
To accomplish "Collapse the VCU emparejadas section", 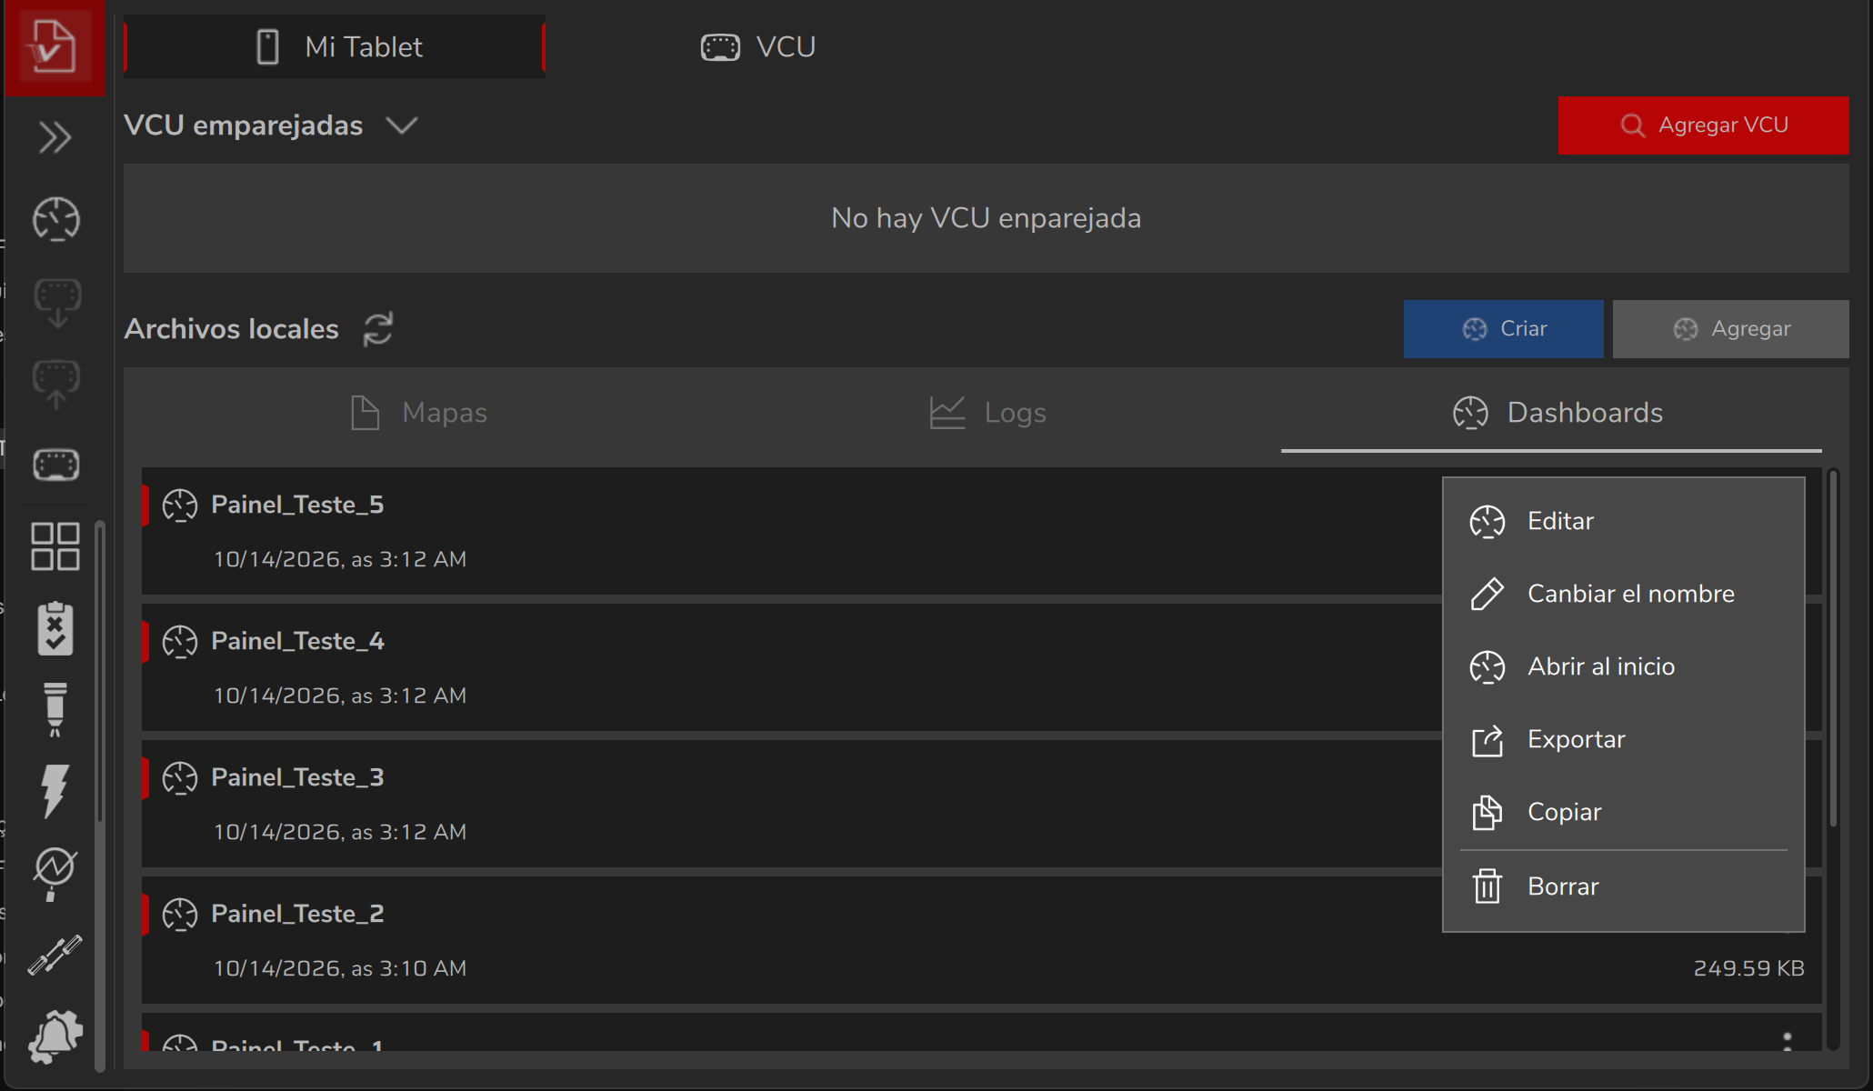I will (x=401, y=125).
